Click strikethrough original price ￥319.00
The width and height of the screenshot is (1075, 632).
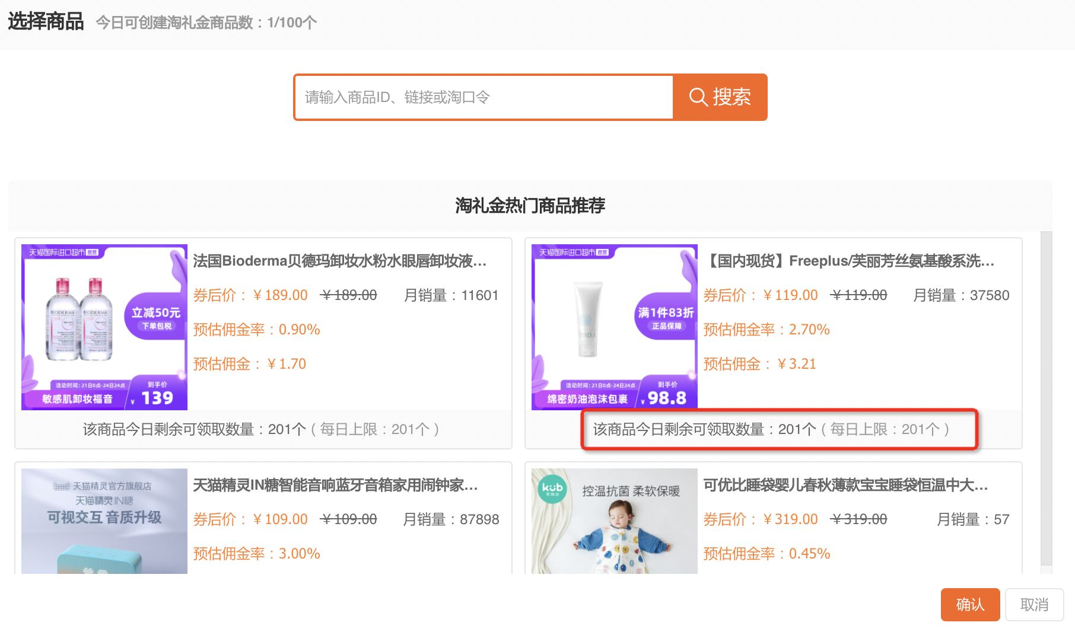click(x=859, y=519)
